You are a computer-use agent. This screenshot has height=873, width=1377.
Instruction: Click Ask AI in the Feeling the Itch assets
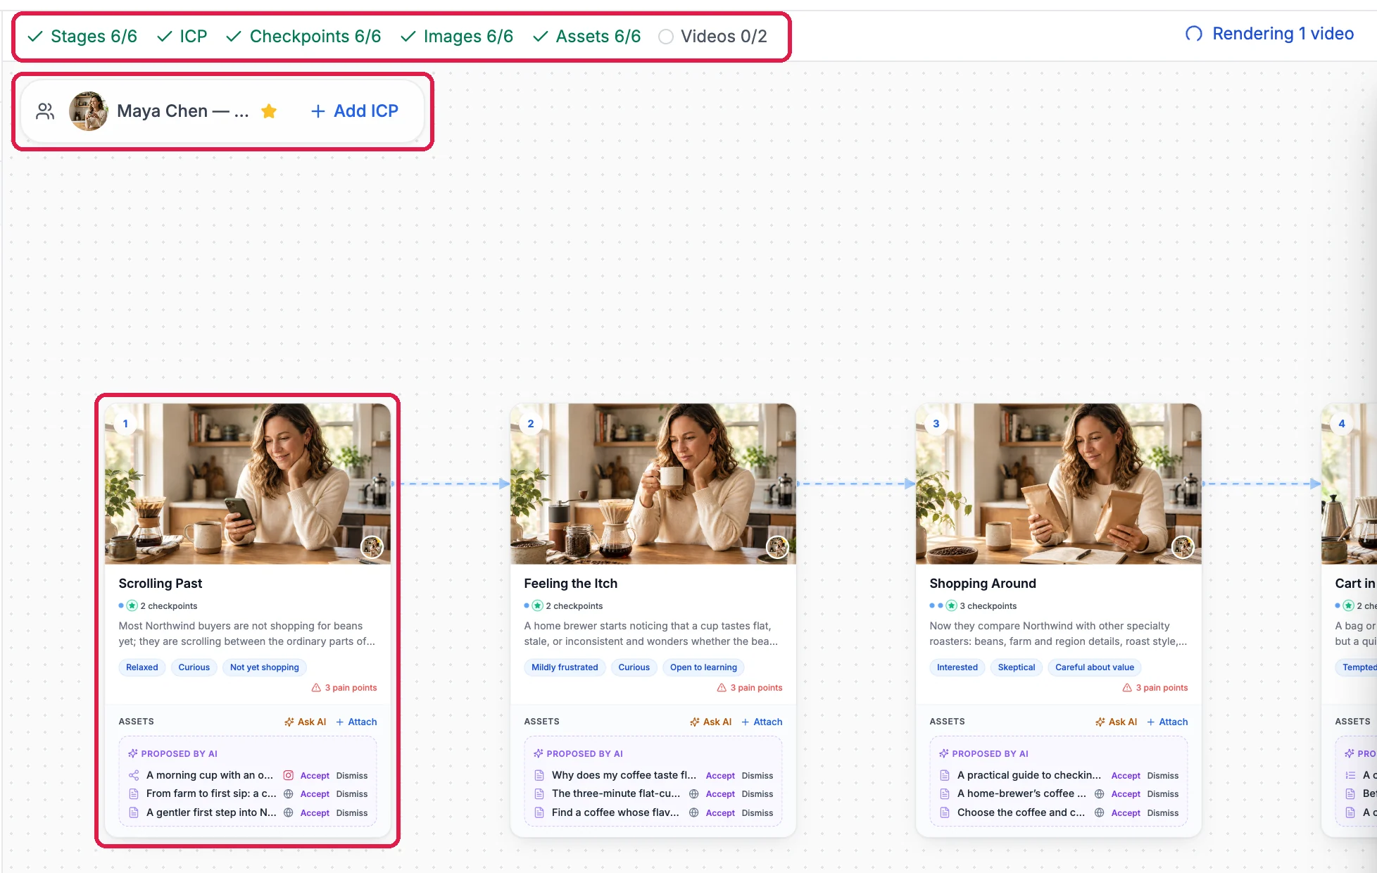point(711,722)
